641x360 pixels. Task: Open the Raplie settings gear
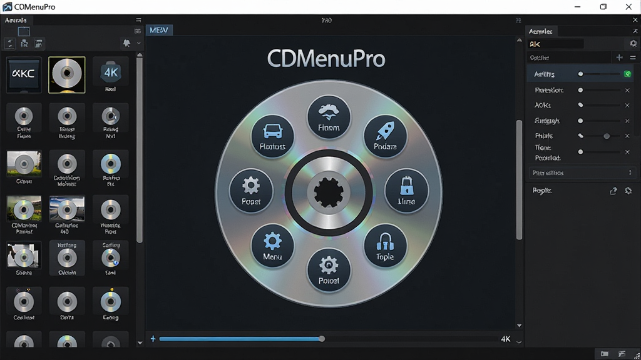[x=628, y=191]
